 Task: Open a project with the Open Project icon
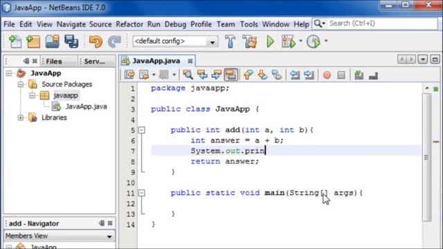point(53,41)
